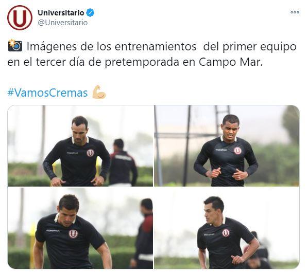Click the camera flash emoji
The image size is (307, 275).
point(15,45)
